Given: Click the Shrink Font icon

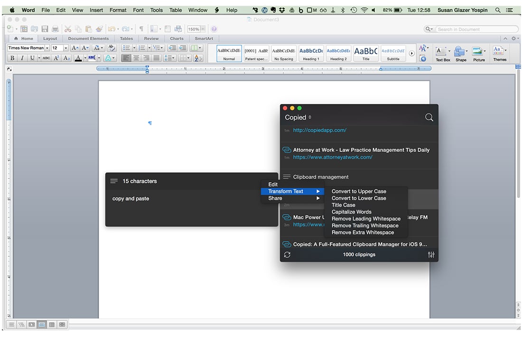Looking at the screenshot, I should pyautogui.click(x=85, y=48).
